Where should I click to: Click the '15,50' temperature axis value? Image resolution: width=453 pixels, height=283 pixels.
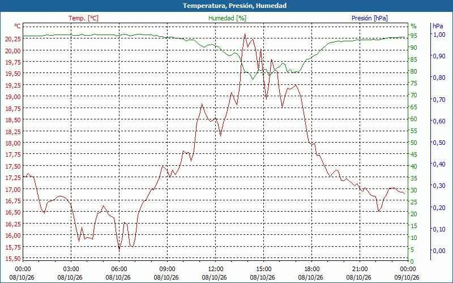pyautogui.click(x=13, y=259)
